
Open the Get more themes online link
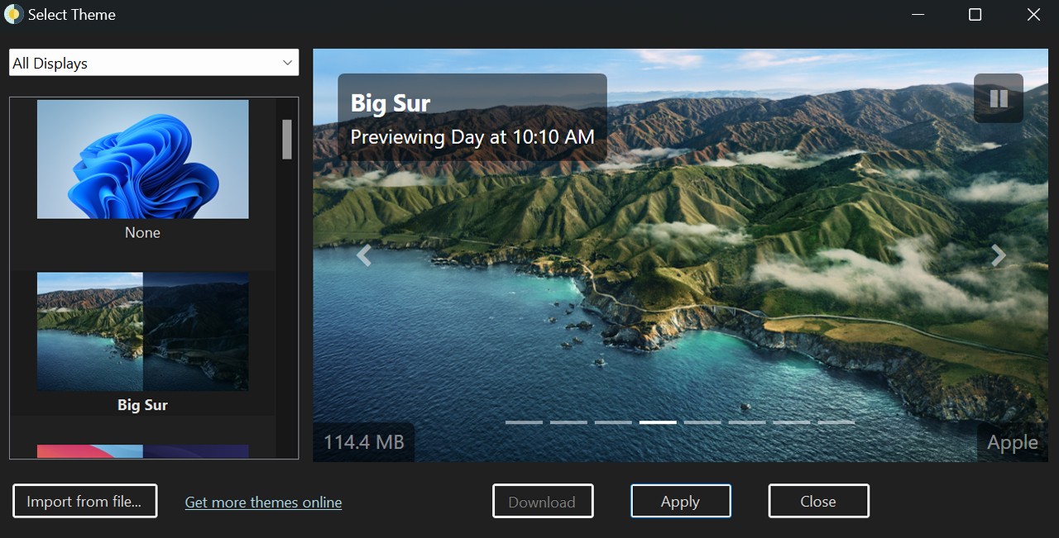click(x=263, y=502)
